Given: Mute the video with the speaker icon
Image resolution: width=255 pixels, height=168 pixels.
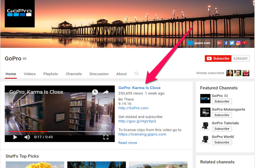Looking at the screenshot, I should point(27,137).
